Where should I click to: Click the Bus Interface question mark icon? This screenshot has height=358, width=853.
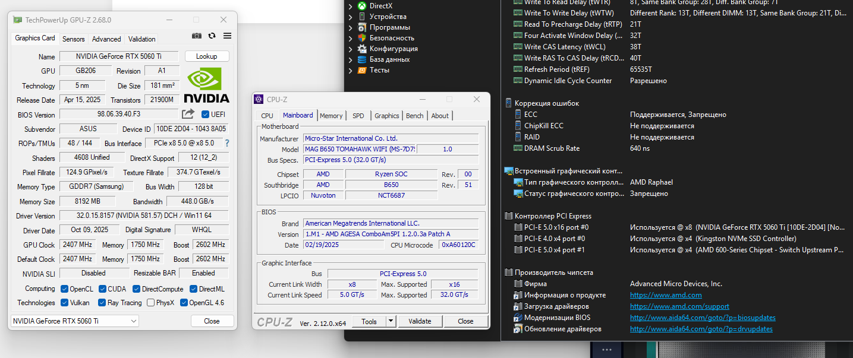[226, 143]
